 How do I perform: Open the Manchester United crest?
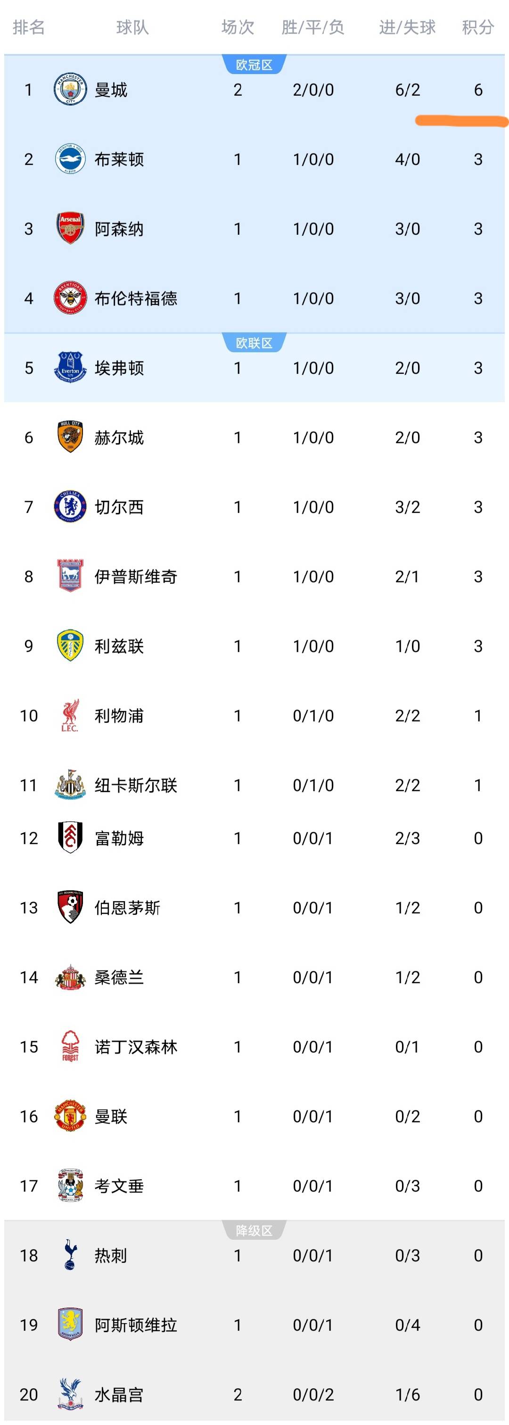(x=70, y=1116)
